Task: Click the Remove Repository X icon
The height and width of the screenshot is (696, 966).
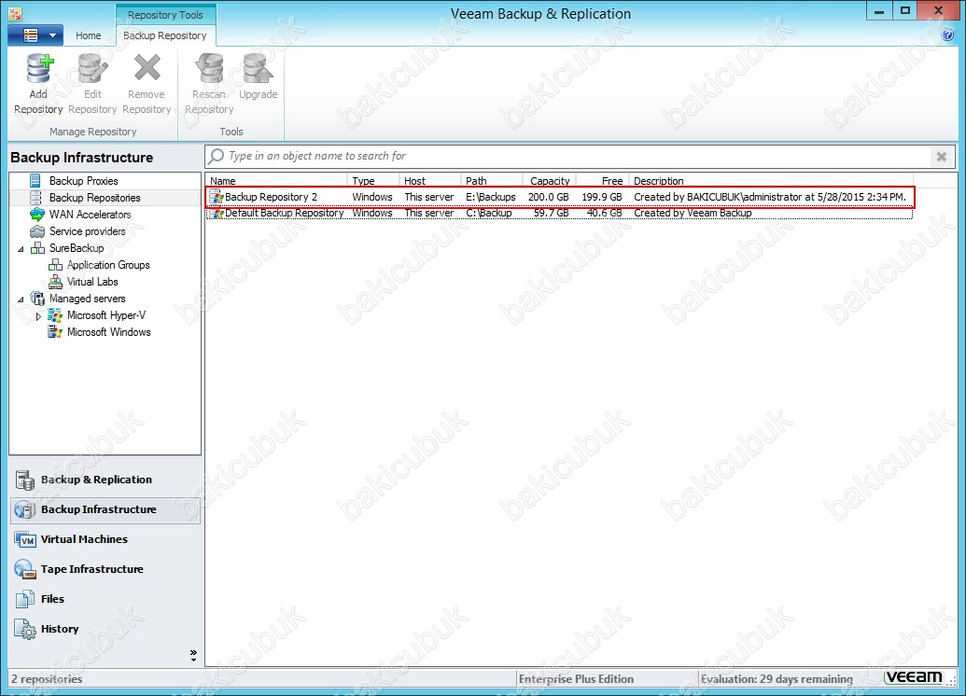Action: (x=147, y=68)
